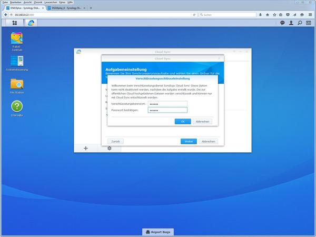316x237 pixels.
Task: Open the DSM notifications speech bubble
Action: pos(282,23)
